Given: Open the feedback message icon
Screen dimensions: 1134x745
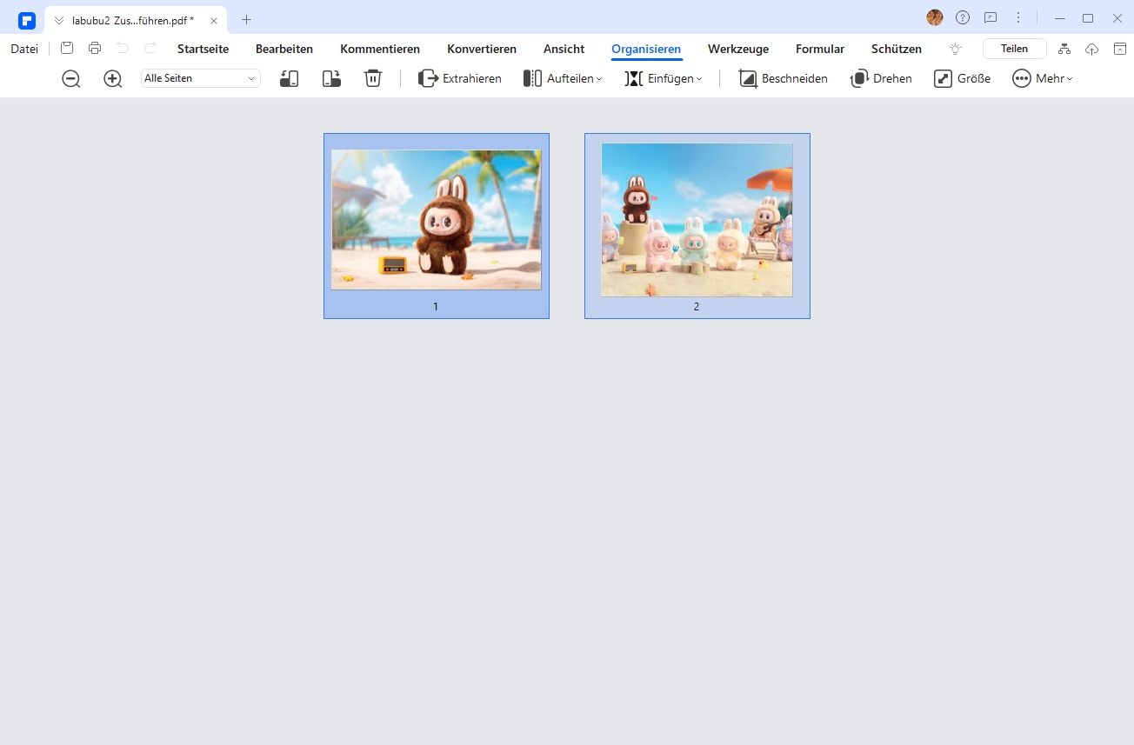Looking at the screenshot, I should pyautogui.click(x=991, y=17).
